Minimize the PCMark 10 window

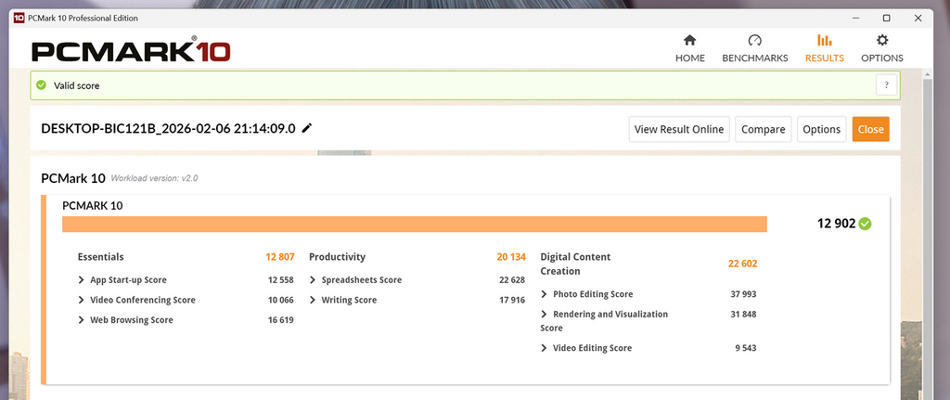point(855,19)
